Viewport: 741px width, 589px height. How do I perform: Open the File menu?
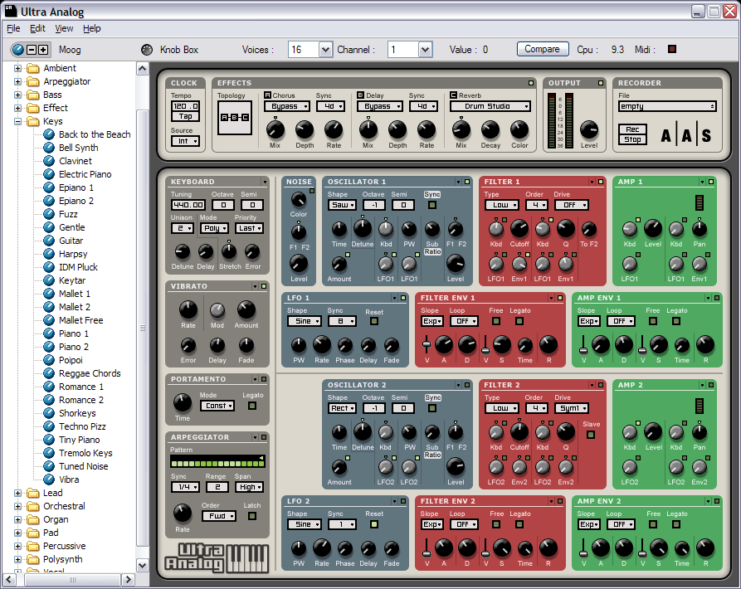tap(13, 28)
